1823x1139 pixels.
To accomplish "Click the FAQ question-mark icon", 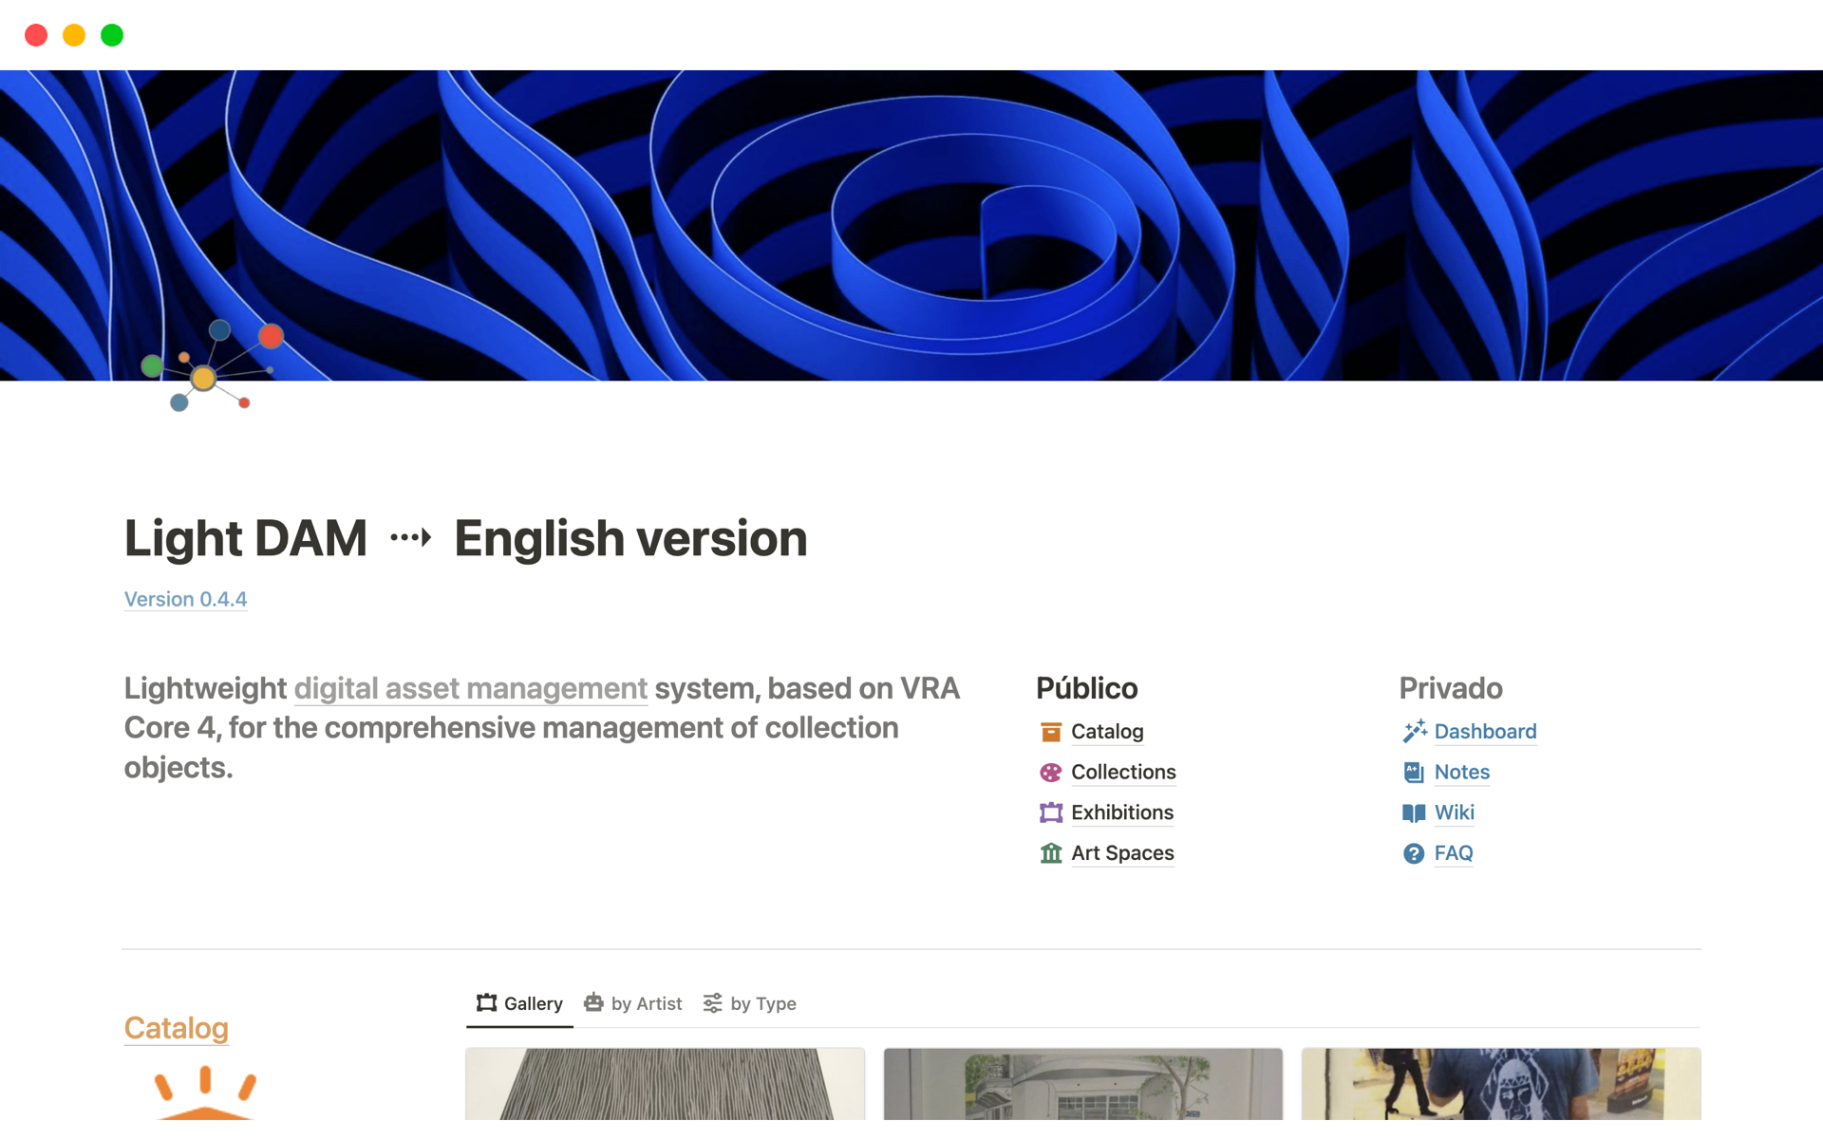I will (x=1414, y=853).
